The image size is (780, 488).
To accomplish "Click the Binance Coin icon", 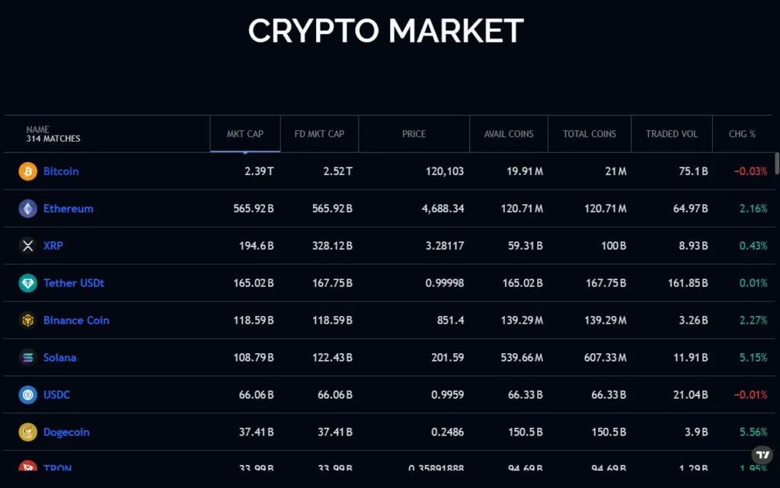I will click(x=27, y=321).
